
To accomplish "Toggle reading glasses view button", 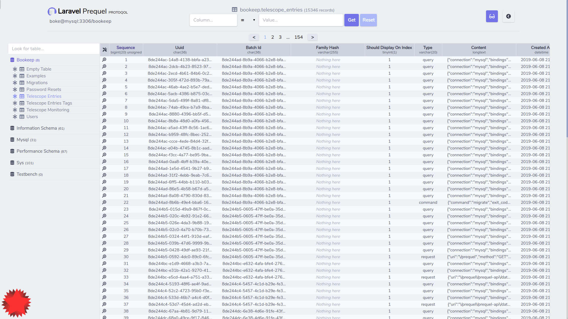I will coord(492,16).
